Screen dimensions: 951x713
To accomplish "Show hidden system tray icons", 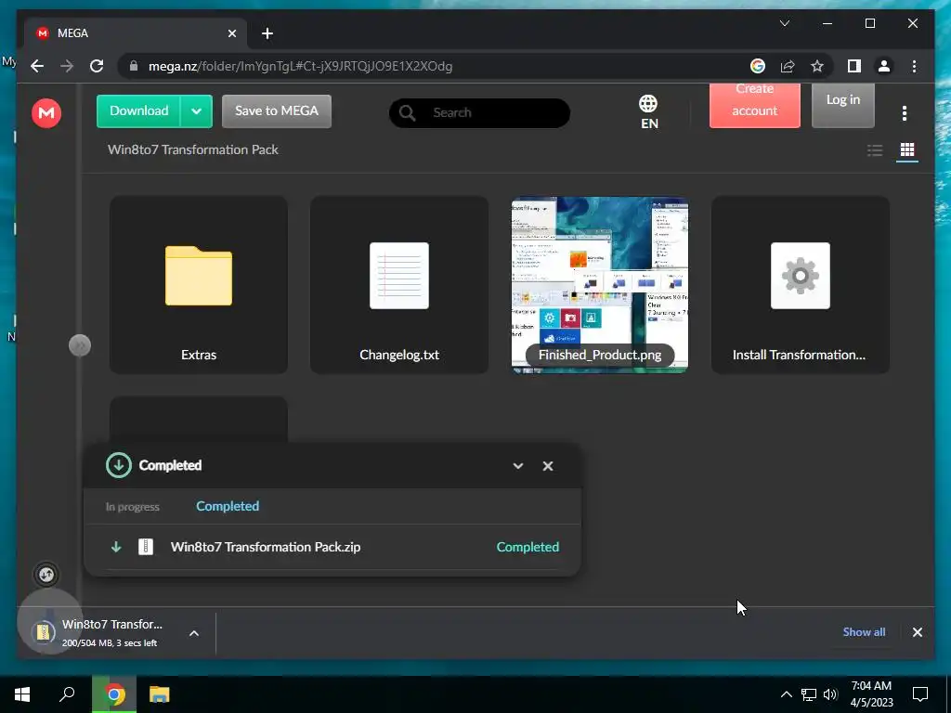I will coord(786,694).
